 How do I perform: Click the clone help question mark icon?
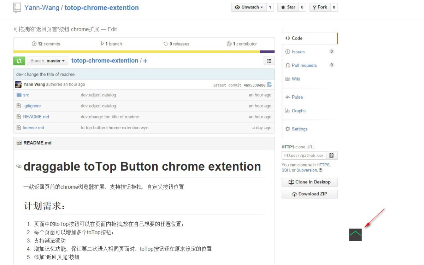tap(320, 170)
